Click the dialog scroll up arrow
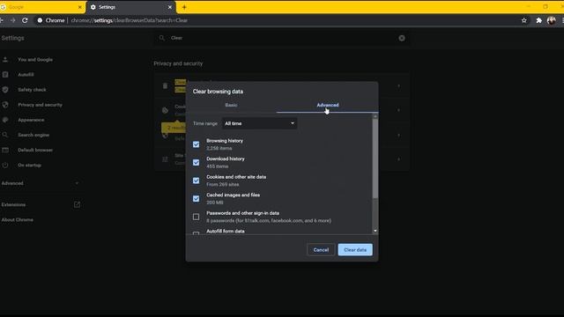The image size is (564, 317). coord(375,116)
